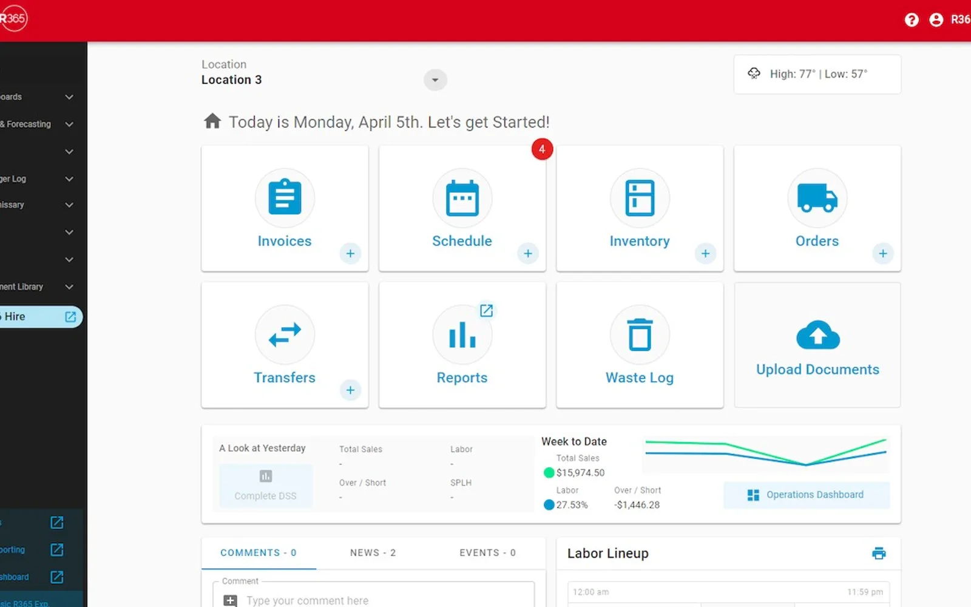This screenshot has width=971, height=607.
Task: Open the Schedule calendar icon
Action: click(x=462, y=198)
